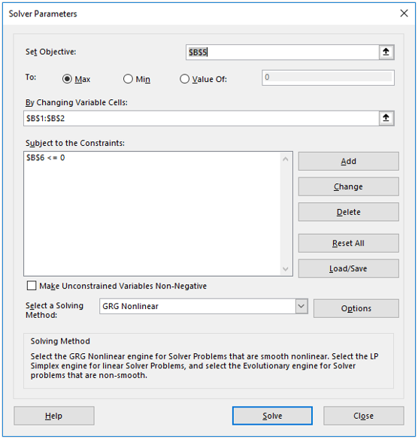This screenshot has height=439, width=418.
Task: Click the Set Objective input field
Action: (283, 52)
